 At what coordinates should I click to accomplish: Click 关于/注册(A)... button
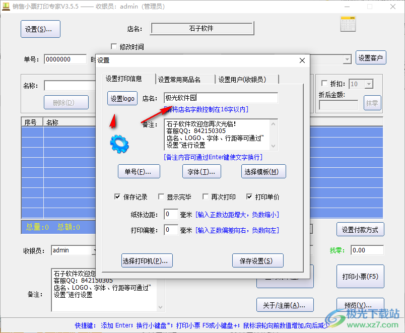point(285,305)
